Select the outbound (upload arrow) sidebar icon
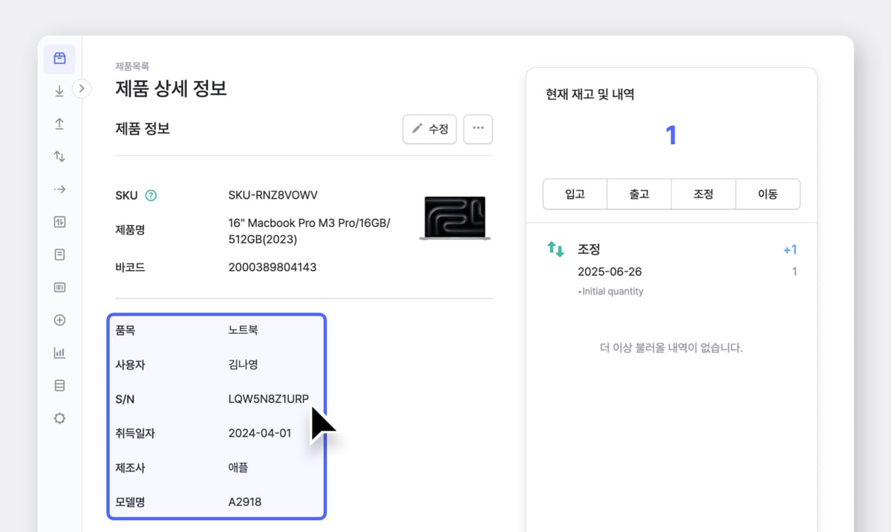891x532 pixels. pyautogui.click(x=59, y=124)
